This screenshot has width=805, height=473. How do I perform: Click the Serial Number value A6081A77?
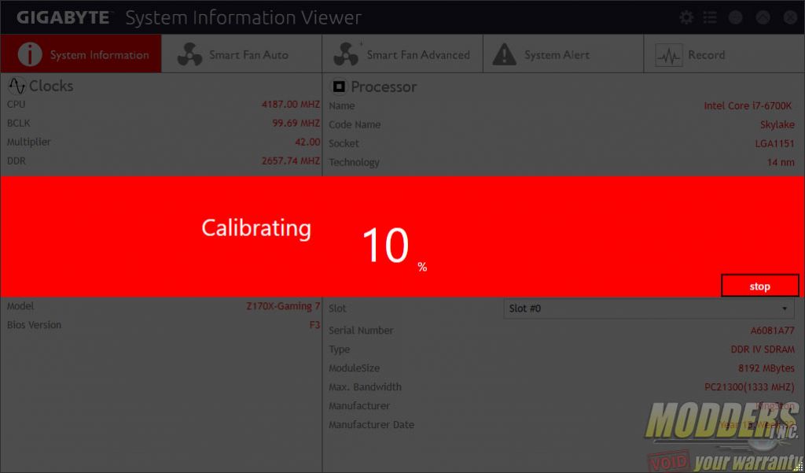pyautogui.click(x=773, y=331)
